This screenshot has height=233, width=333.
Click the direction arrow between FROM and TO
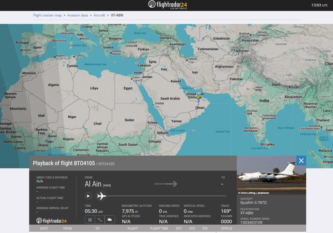(x=166, y=184)
